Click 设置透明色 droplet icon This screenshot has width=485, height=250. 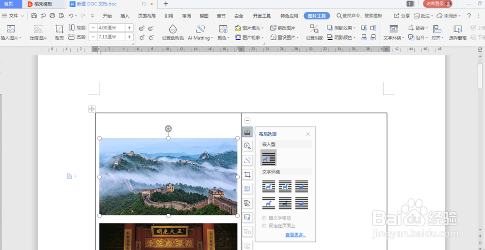click(173, 29)
